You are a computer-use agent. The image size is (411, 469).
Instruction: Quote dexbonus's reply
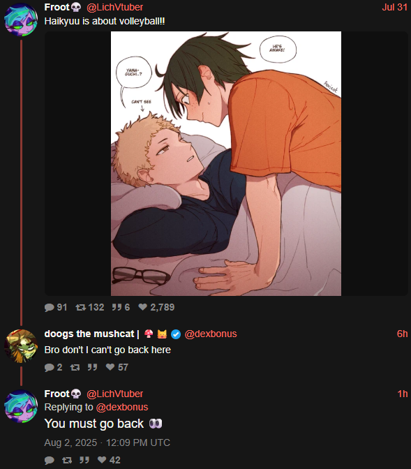[x=92, y=367]
